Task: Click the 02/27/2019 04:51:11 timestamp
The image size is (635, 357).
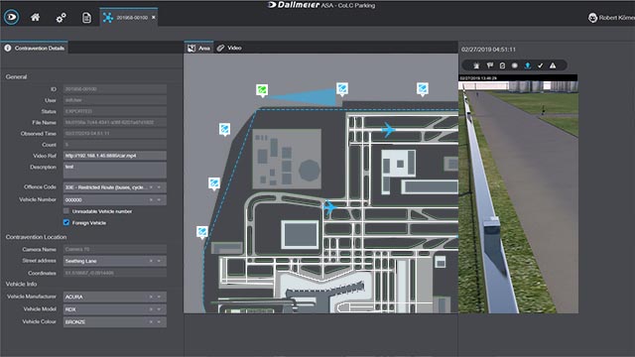Action: 488,50
